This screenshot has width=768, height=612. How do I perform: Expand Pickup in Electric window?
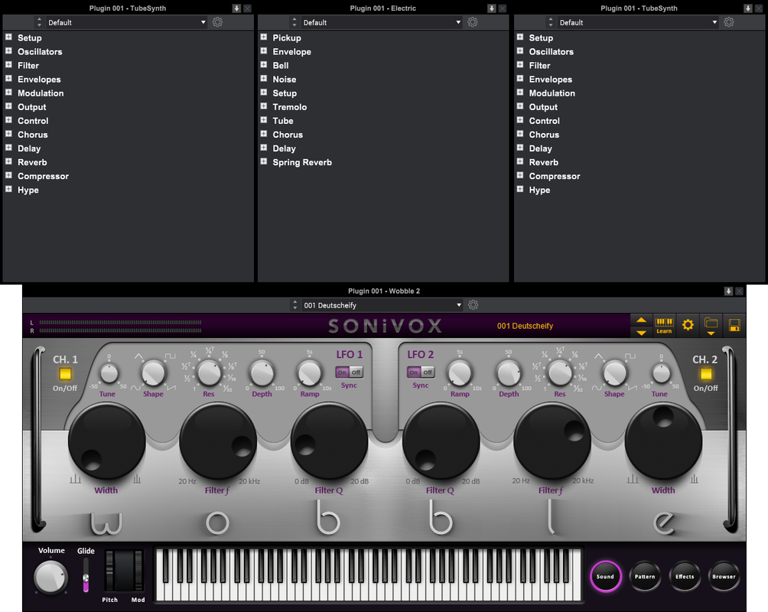(x=263, y=37)
